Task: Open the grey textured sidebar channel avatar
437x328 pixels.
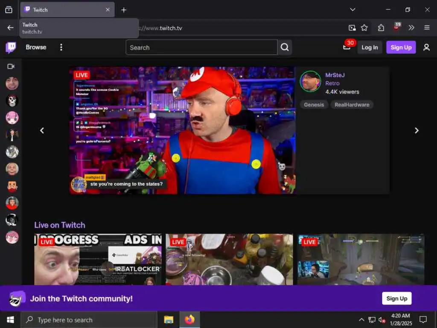Action: pyautogui.click(x=12, y=152)
